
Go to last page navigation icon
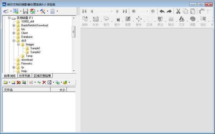click(x=125, y=11)
